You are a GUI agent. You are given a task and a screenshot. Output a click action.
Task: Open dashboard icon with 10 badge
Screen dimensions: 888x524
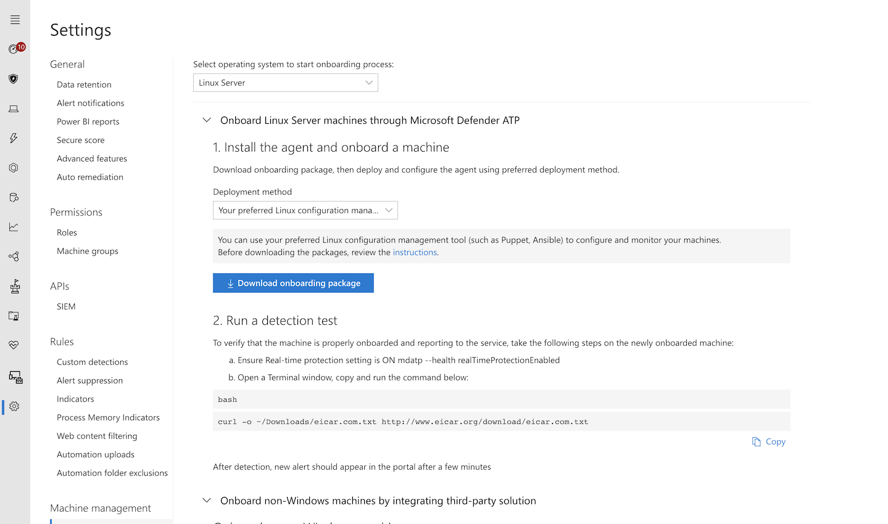pyautogui.click(x=15, y=49)
